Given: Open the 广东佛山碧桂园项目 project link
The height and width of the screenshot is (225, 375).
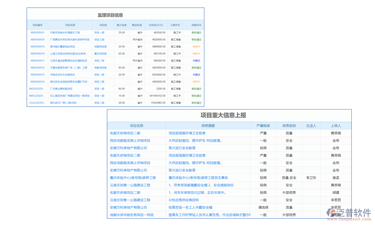Looking at the screenshot, I should [61, 88].
